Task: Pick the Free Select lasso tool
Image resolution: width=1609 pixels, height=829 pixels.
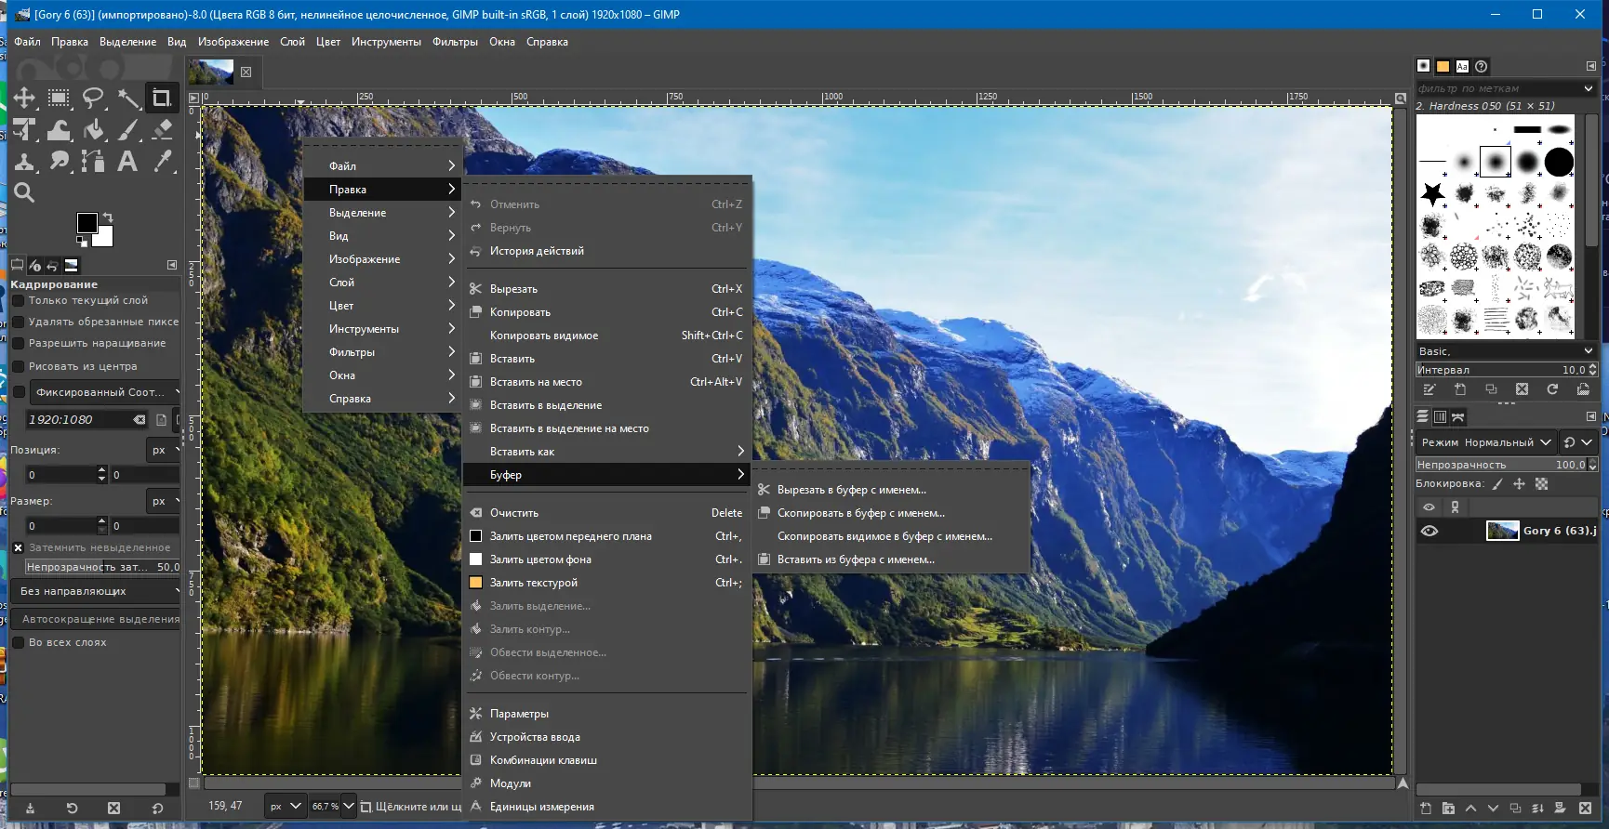Action: tap(93, 98)
